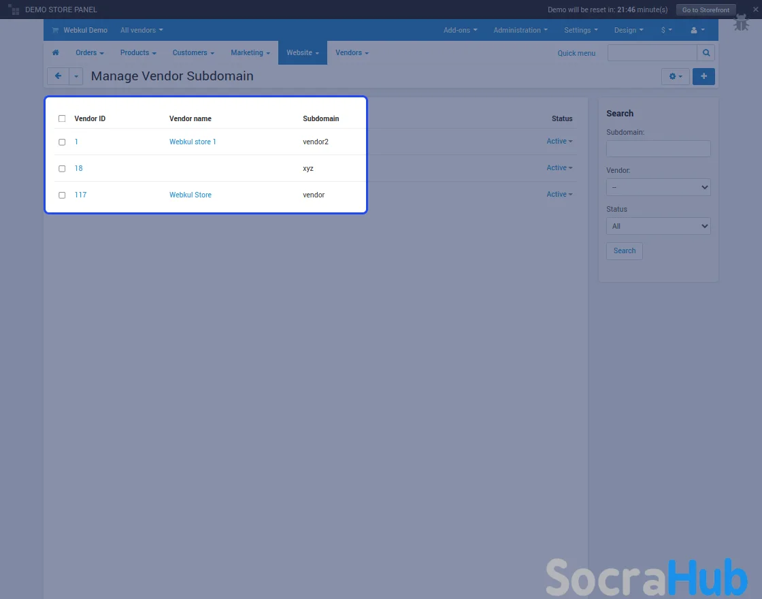Click the Go to Storefront button

pyautogui.click(x=706, y=10)
